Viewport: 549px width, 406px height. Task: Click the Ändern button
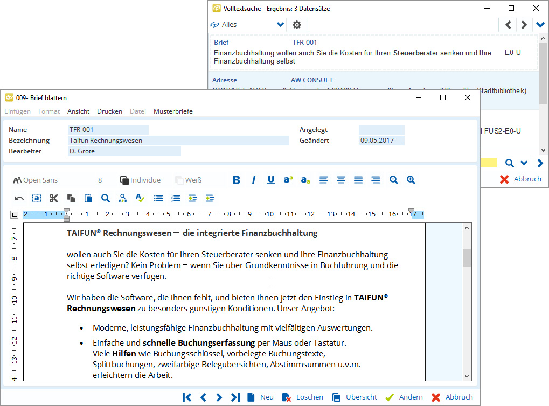(x=404, y=397)
